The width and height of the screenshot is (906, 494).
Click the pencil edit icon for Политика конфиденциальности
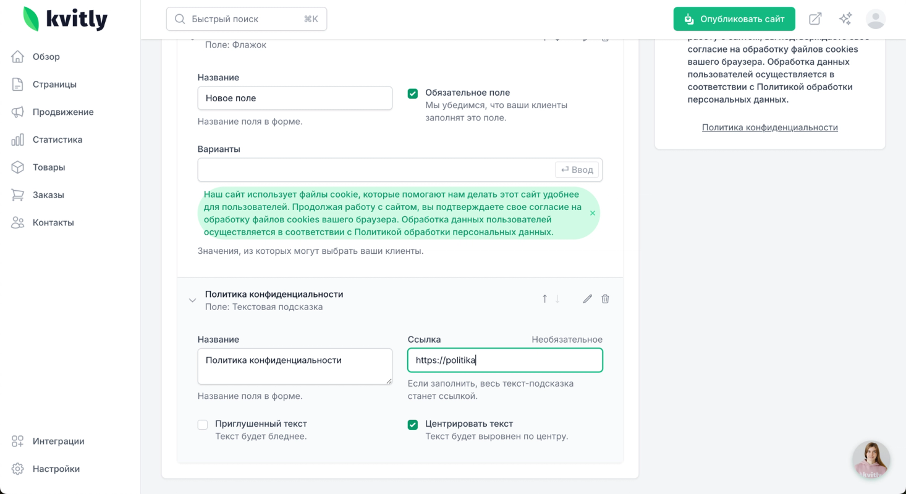pos(587,299)
